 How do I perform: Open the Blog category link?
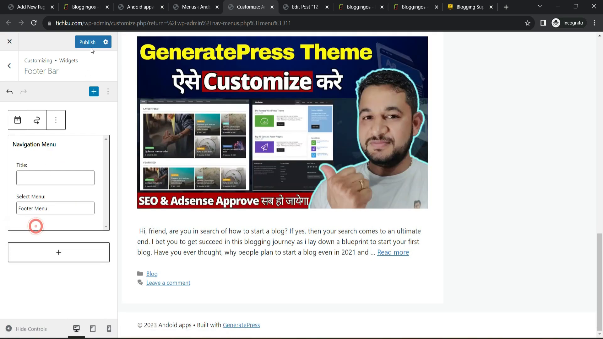(x=152, y=274)
